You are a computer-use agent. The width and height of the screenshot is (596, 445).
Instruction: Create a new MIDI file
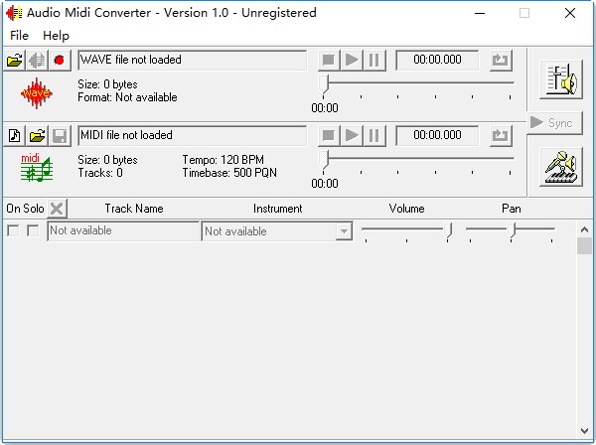tap(15, 135)
